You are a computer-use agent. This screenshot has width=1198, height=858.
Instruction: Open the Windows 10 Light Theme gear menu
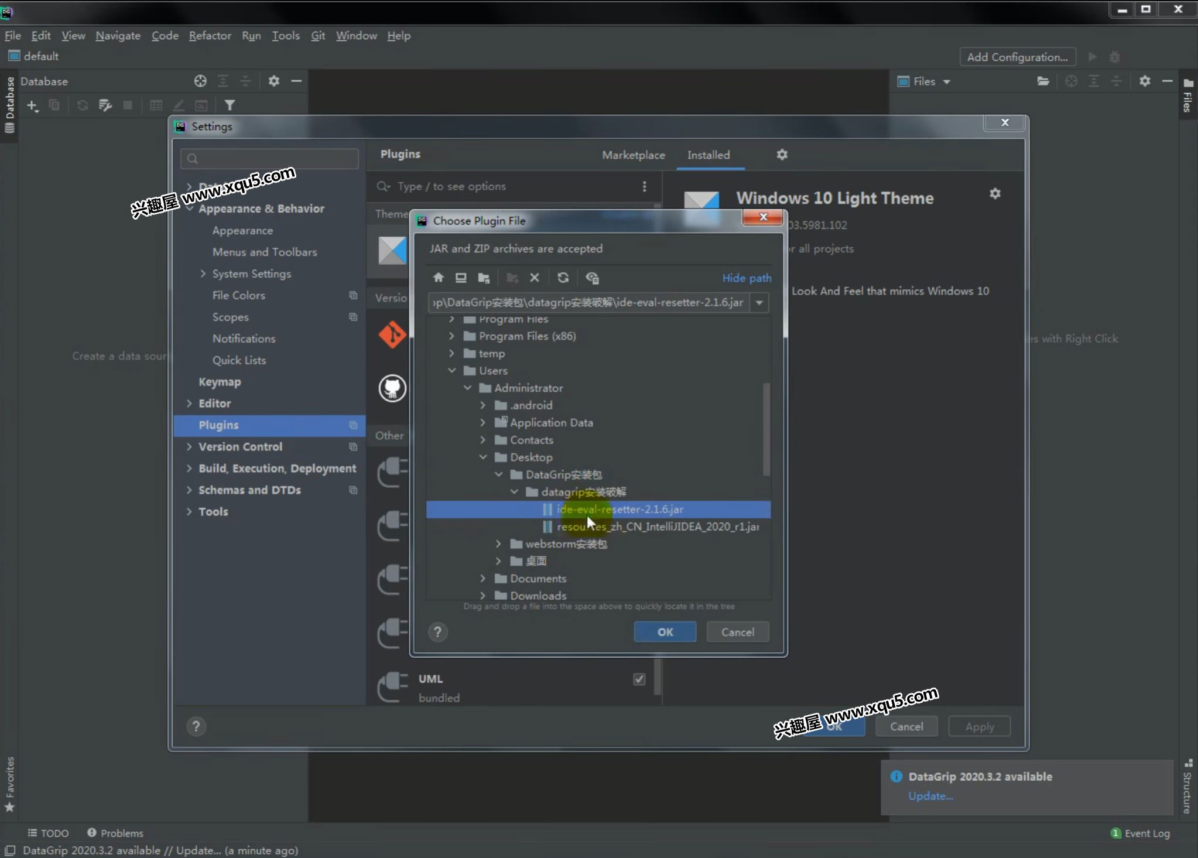995,193
